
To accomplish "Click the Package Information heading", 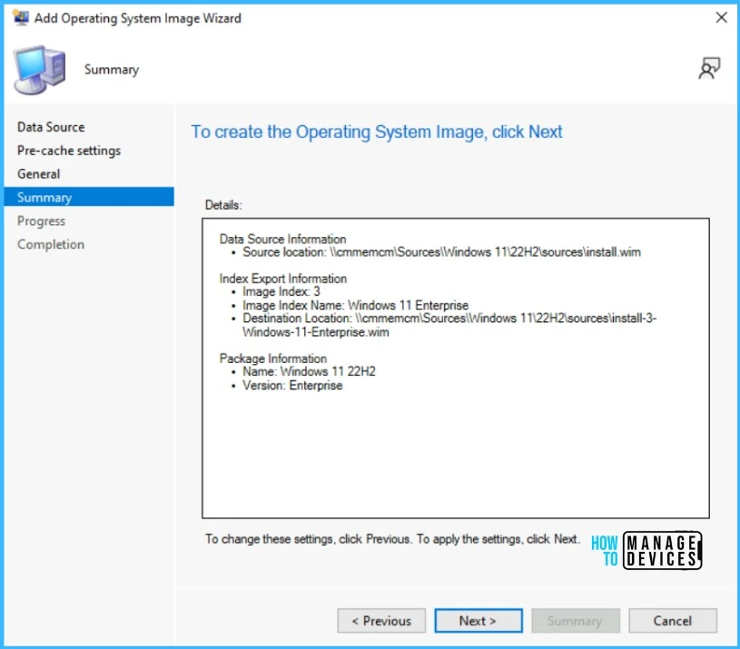I will (273, 359).
